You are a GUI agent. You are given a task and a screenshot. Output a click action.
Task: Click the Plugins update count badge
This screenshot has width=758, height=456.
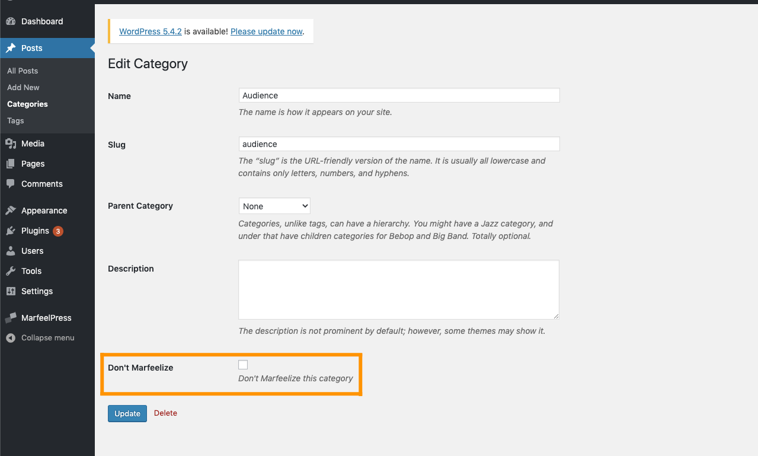click(x=58, y=231)
